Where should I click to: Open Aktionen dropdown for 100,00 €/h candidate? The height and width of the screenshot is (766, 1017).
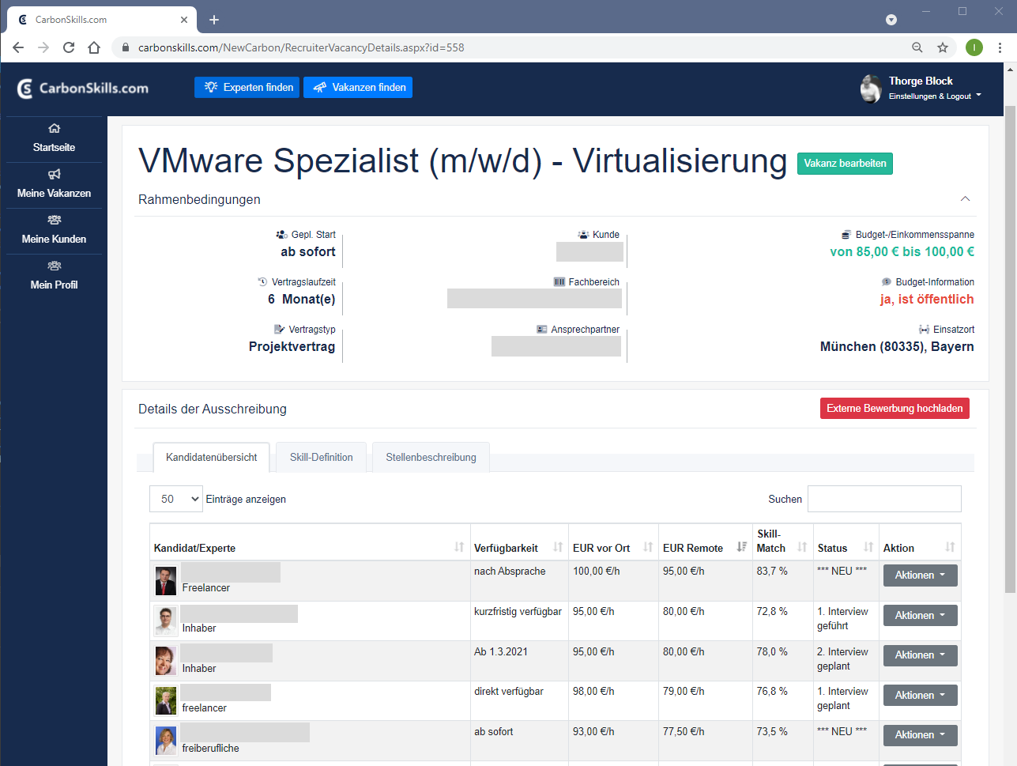pyautogui.click(x=920, y=575)
